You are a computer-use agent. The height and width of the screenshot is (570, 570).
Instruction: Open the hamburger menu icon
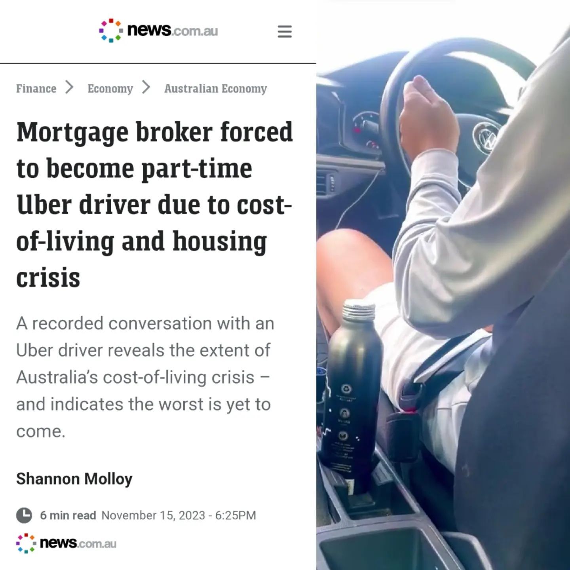[285, 32]
